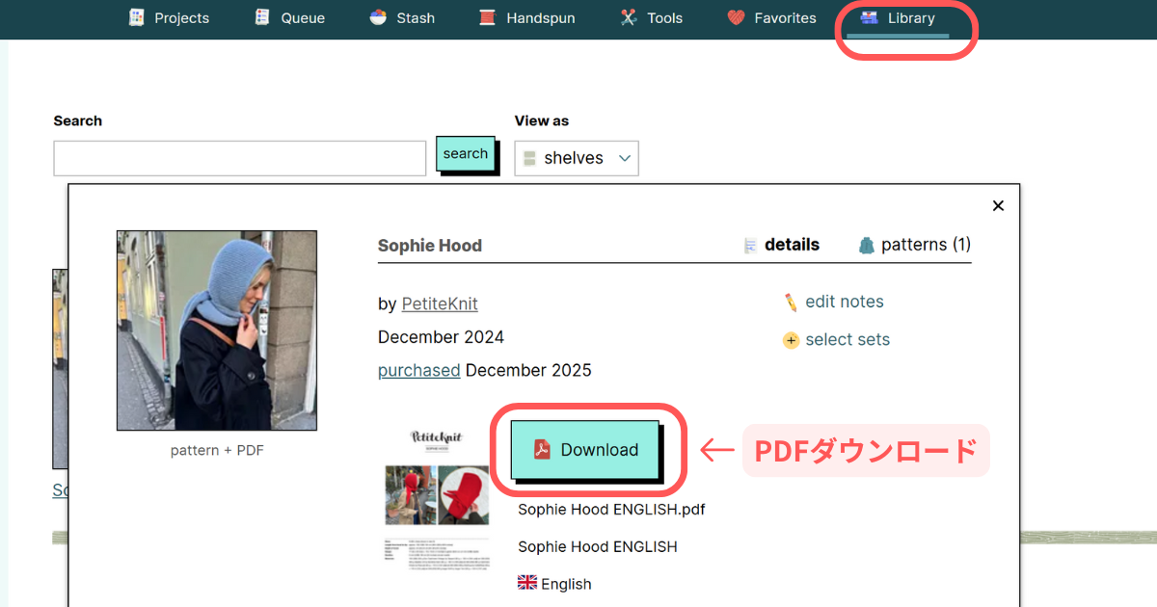Close the Sophie Hood details popup
The width and height of the screenshot is (1157, 607).
coord(998,205)
